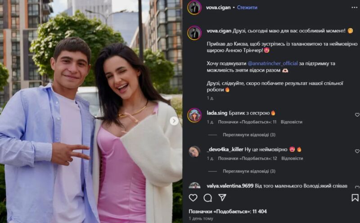Open the 11 404 likes list

pos(228,211)
